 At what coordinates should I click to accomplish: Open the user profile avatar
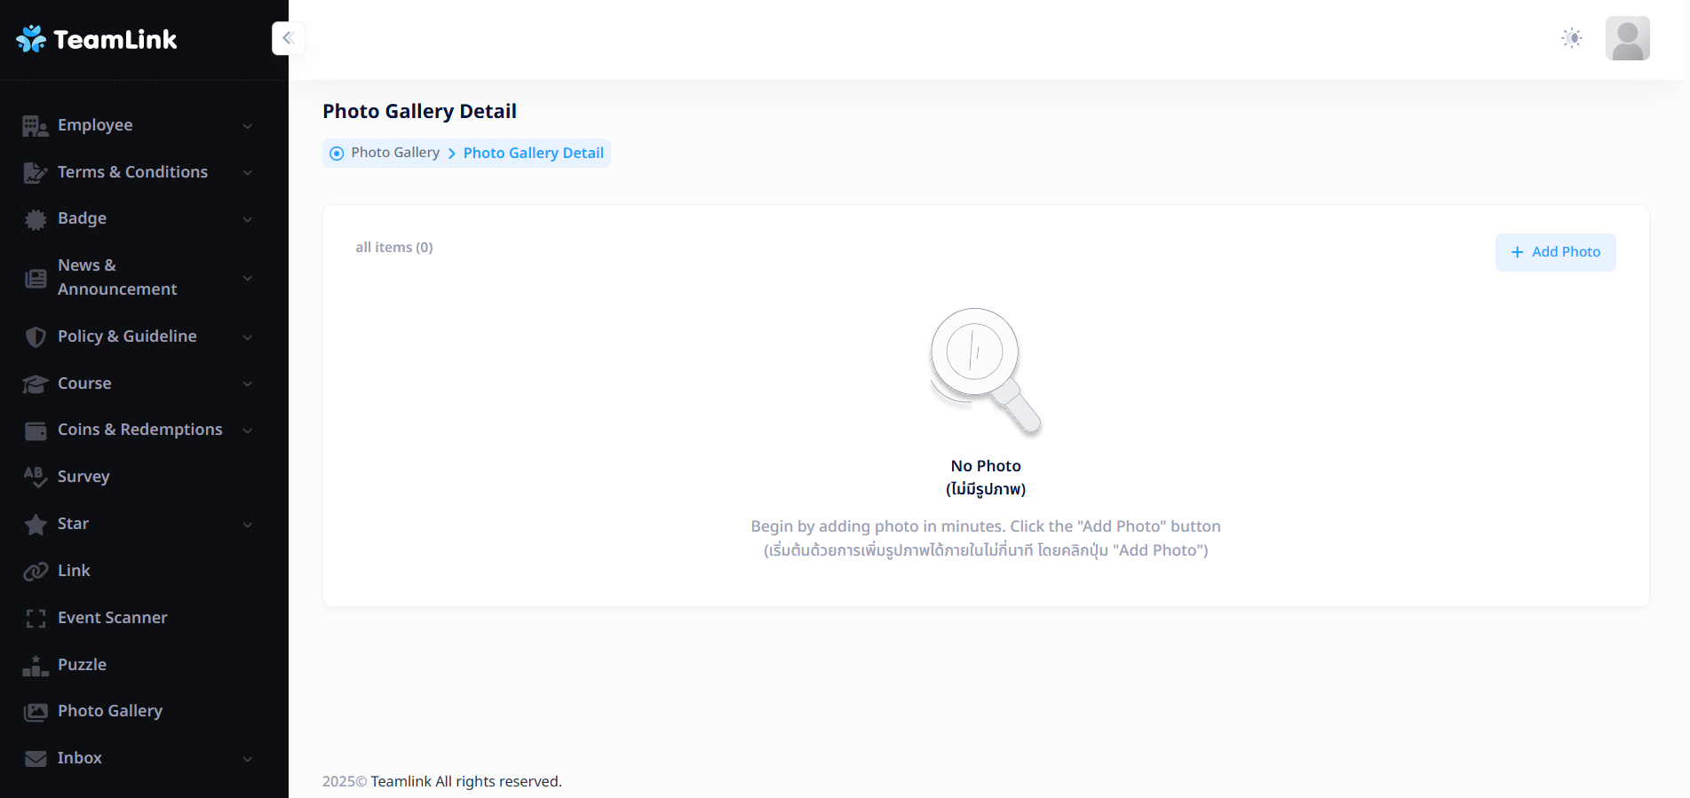[x=1627, y=38]
